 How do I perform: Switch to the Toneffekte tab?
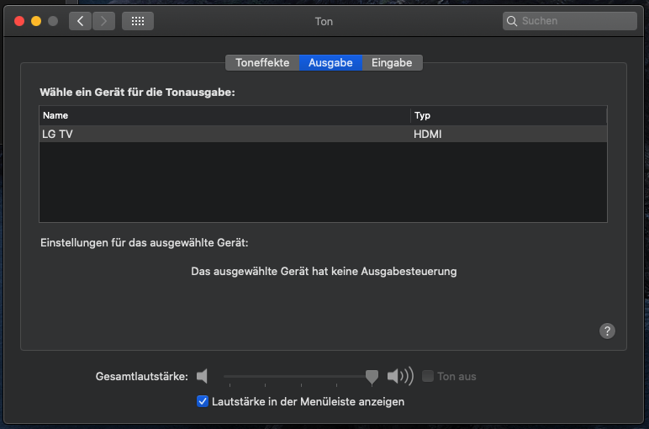pos(262,62)
